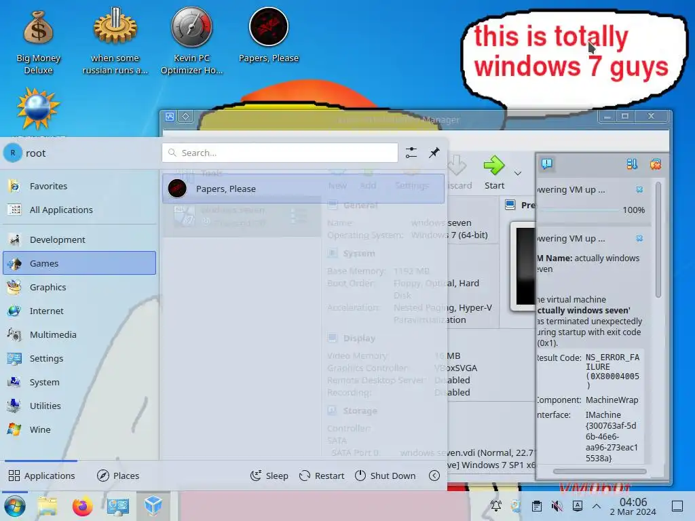Screen dimensions: 695x521
Task: Open Big Money Deluxe desktop icon
Action: 38,43
